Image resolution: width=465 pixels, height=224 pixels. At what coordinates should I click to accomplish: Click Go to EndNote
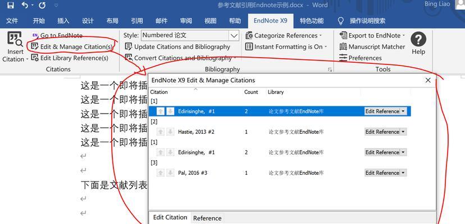pyautogui.click(x=57, y=35)
